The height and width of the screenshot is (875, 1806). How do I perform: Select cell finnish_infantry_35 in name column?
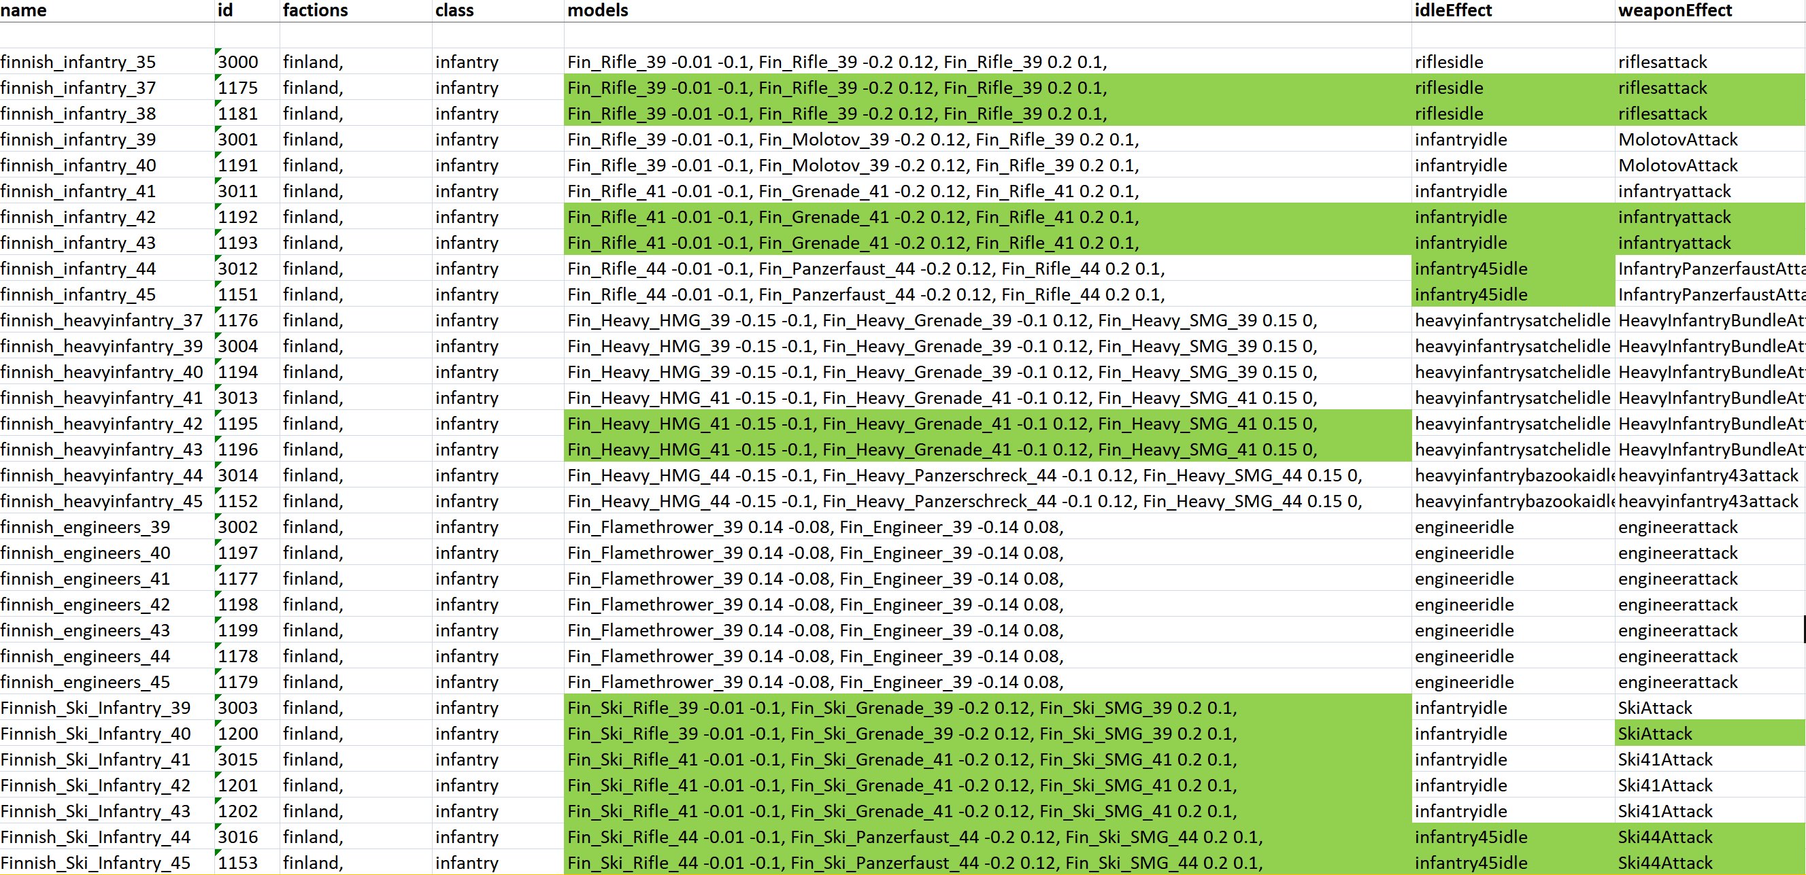78,62
